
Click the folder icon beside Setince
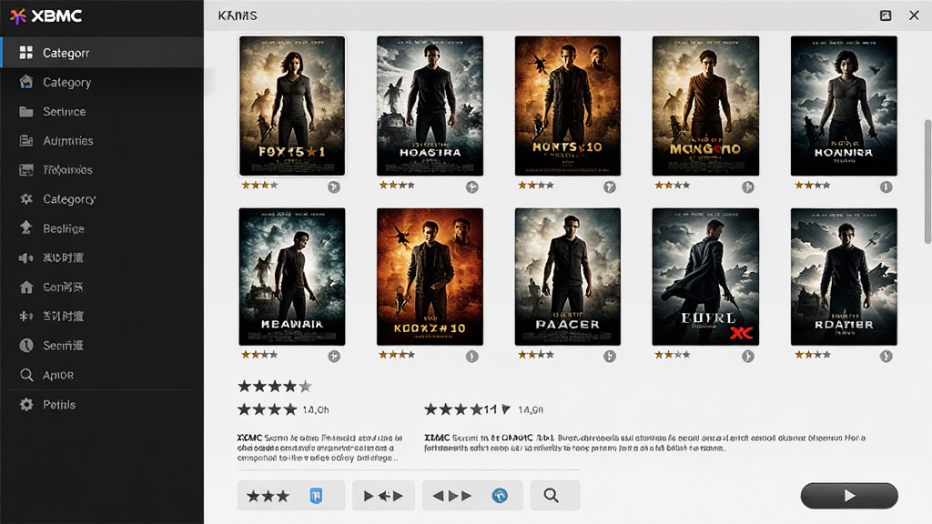[26, 112]
